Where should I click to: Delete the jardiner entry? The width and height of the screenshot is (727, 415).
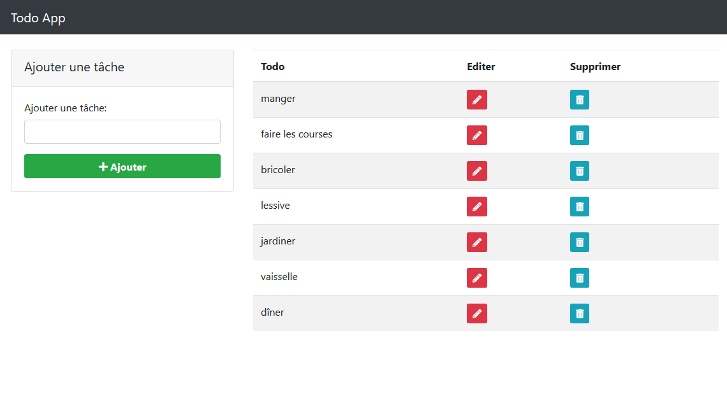579,243
